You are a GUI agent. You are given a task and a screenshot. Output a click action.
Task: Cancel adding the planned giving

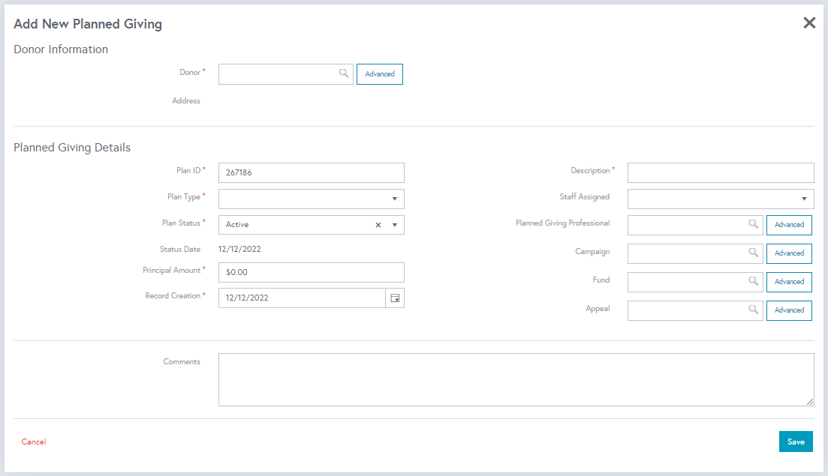(34, 442)
